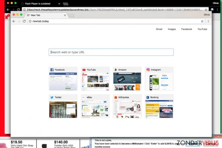Click the newtab.today address bar

[116, 21]
